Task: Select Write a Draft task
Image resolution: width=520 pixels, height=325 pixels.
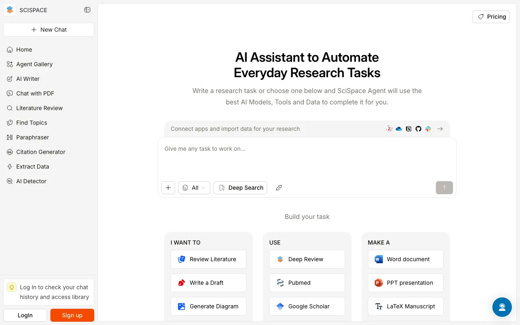Action: click(208, 283)
